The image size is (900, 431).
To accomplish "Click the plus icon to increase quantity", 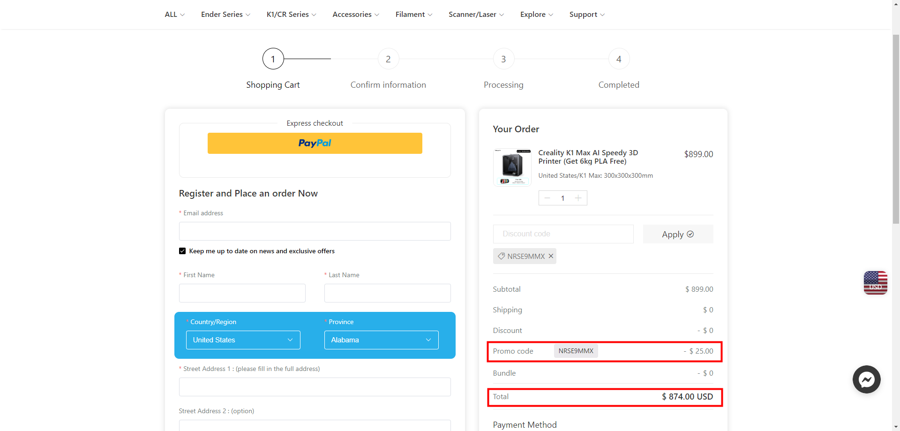I will [578, 198].
